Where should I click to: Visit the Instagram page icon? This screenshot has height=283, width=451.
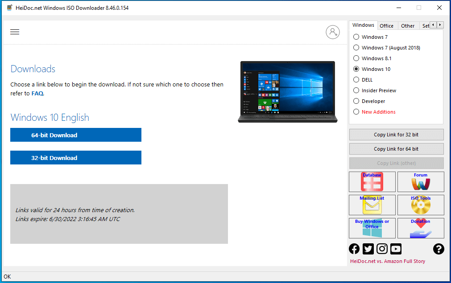(x=382, y=249)
